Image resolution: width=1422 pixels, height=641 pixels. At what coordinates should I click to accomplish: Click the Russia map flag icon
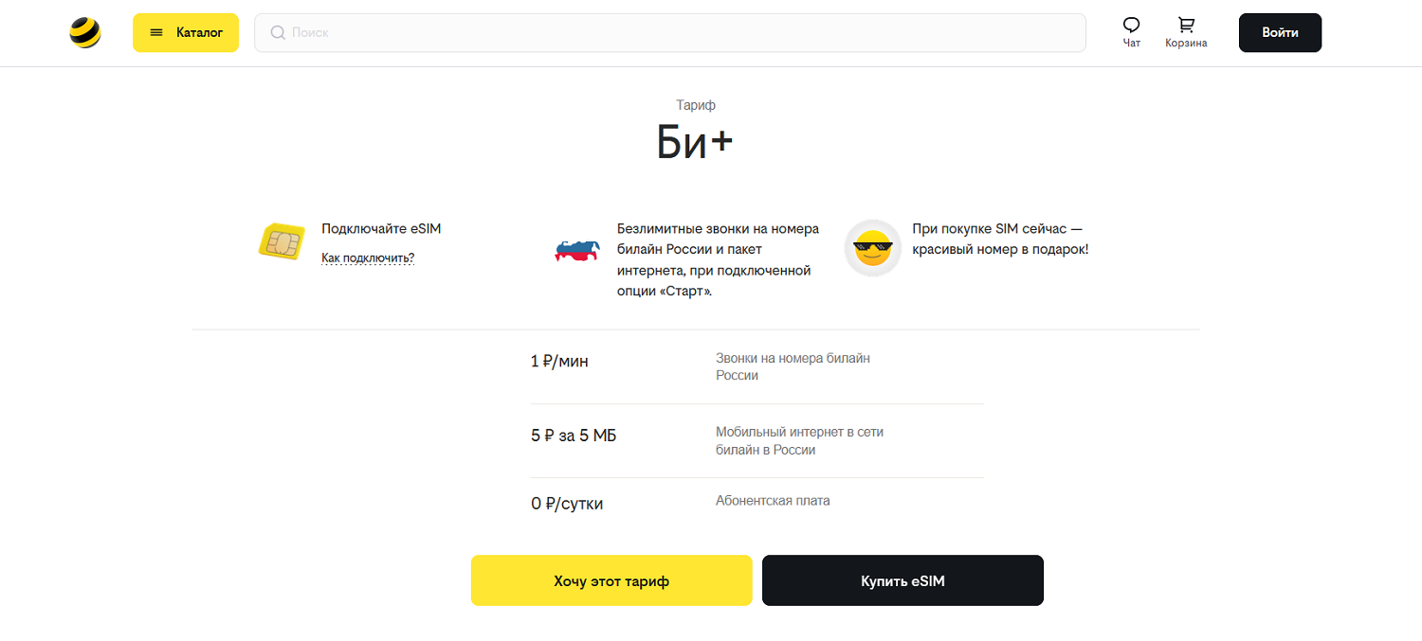click(577, 251)
